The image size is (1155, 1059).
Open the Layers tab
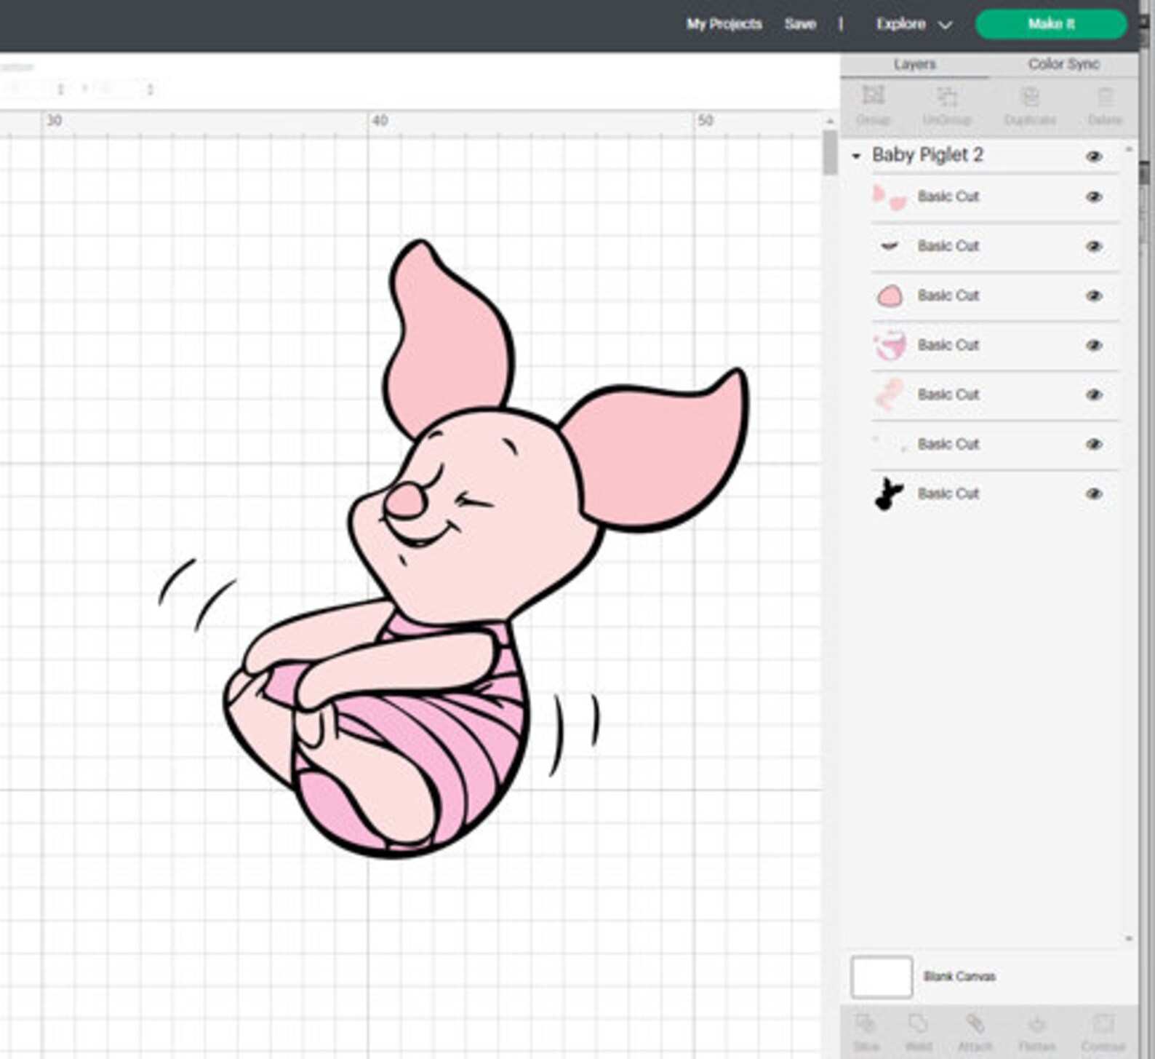coord(914,64)
